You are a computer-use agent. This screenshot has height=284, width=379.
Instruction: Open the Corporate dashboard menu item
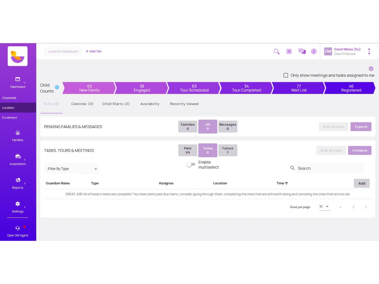click(x=18, y=98)
